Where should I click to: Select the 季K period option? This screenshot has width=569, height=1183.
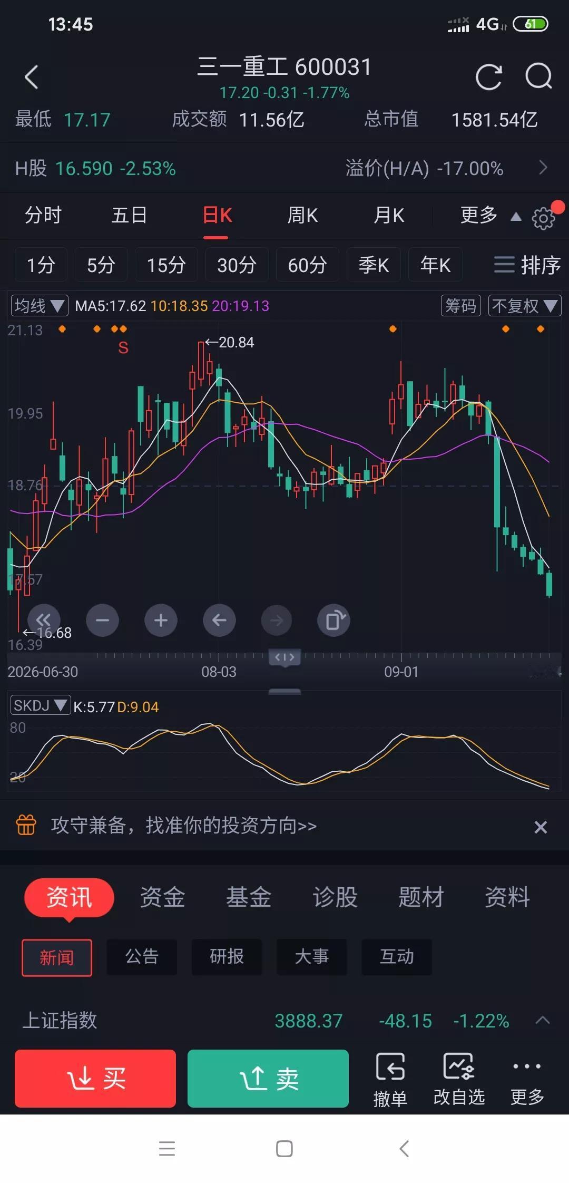[x=374, y=265]
